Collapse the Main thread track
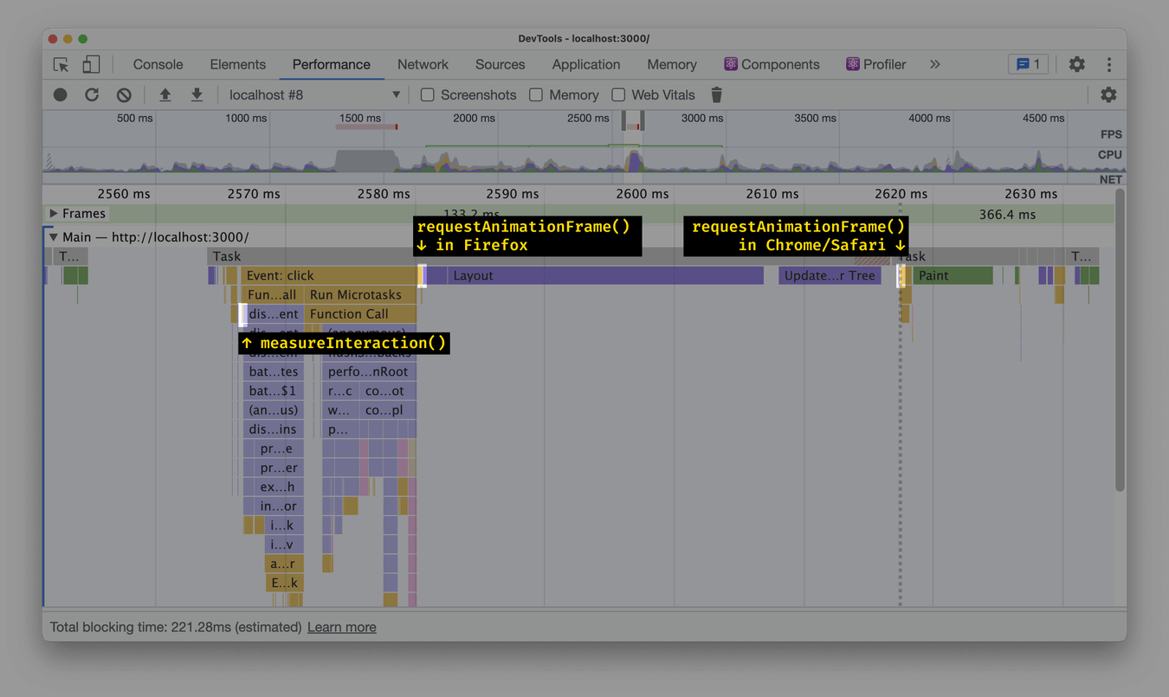Viewport: 1169px width, 697px height. click(52, 236)
